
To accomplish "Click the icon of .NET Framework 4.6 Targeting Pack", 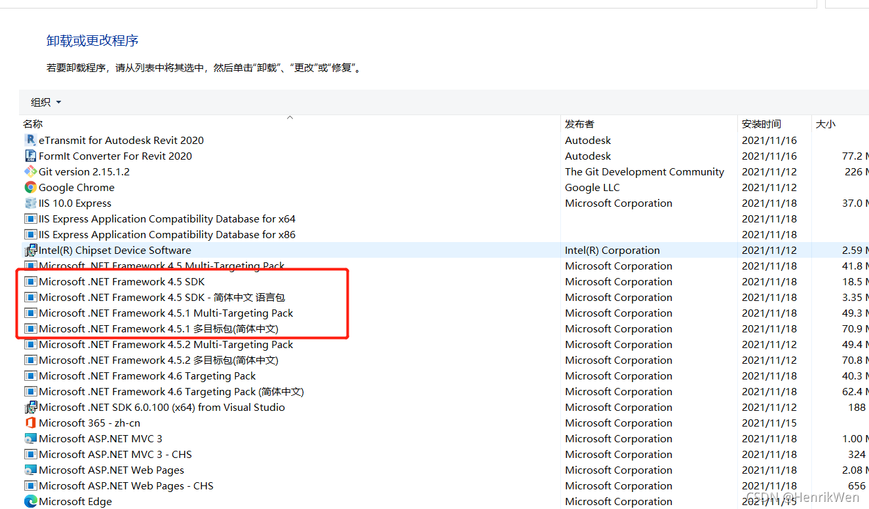I will (x=30, y=376).
